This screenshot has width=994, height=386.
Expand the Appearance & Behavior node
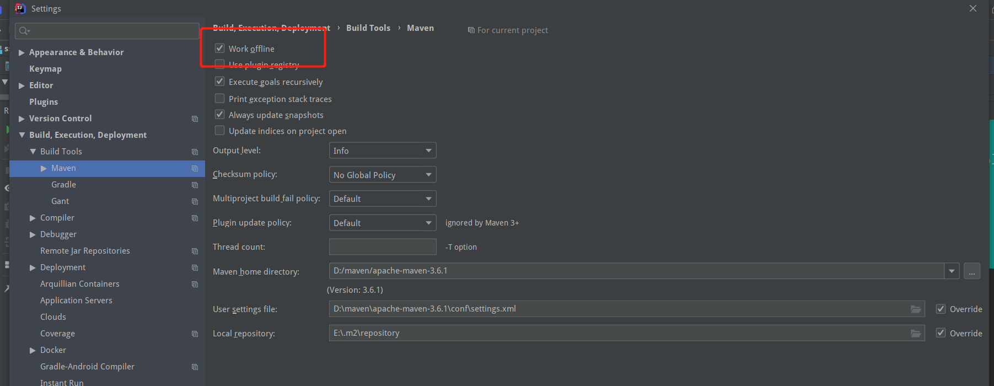pos(22,52)
